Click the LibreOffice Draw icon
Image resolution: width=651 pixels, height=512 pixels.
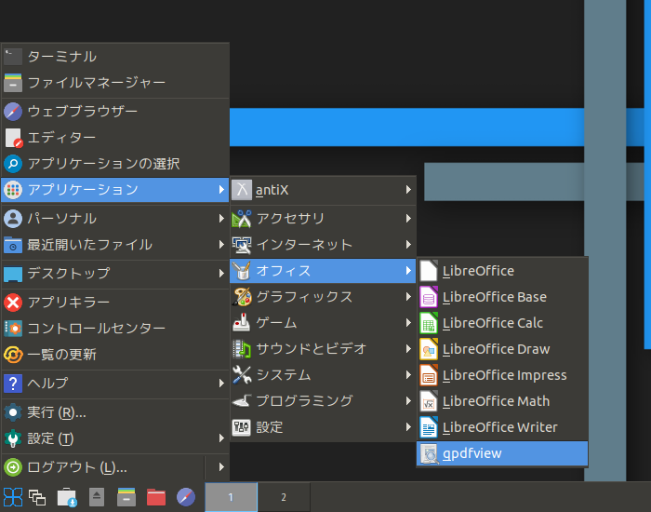429,349
